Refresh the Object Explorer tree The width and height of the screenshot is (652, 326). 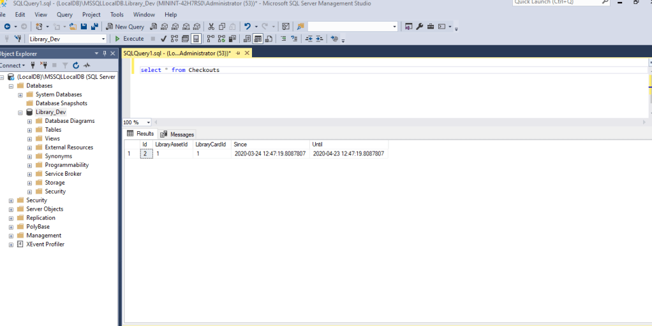pos(76,66)
